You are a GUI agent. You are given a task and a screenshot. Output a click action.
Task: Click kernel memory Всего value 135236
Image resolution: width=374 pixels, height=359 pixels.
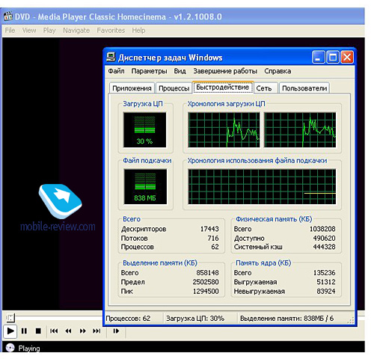coord(324,273)
